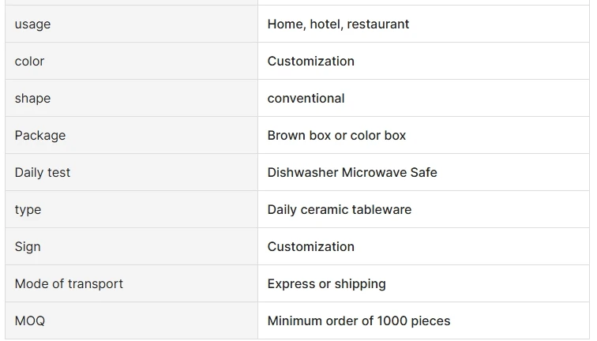
Task: Click the 'Daily test' label cell
Action: 43,173
